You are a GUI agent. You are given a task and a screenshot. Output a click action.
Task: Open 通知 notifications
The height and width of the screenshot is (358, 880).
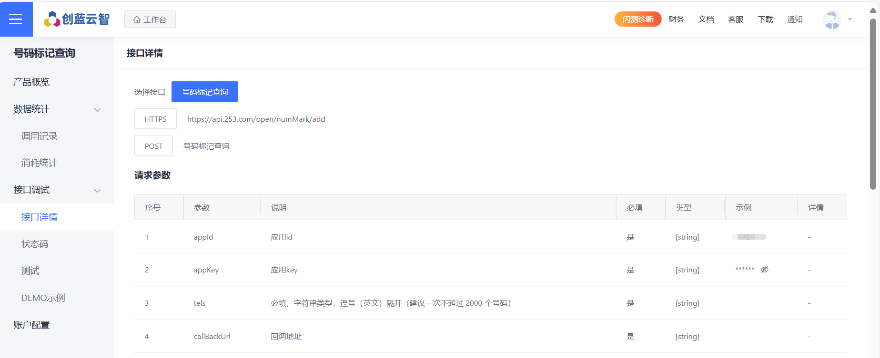click(795, 19)
